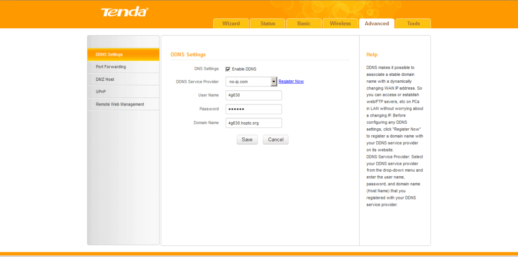Select DDNS Settings in the sidebar

click(x=123, y=55)
